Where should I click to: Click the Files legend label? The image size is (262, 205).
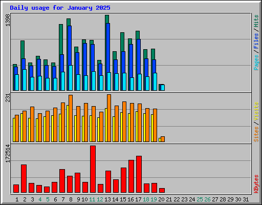click(256, 41)
